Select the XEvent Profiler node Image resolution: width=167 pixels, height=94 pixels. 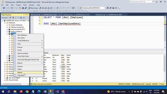click(x=13, y=80)
